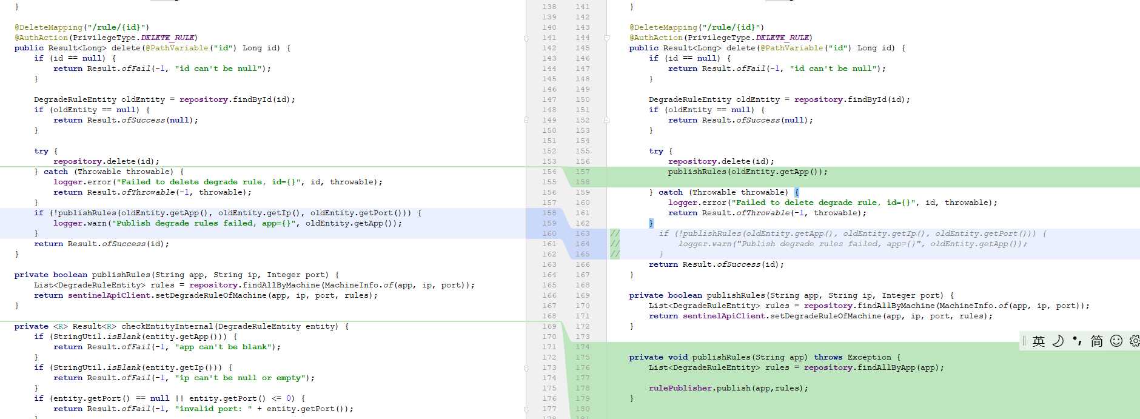Click the logger.warn line in left pane

click(227, 223)
